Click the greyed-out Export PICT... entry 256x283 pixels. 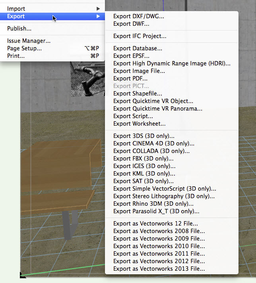tap(172, 86)
